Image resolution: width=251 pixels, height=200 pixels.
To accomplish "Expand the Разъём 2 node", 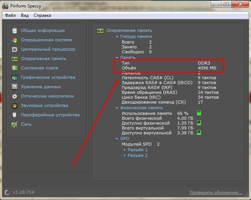I will click(125, 156).
